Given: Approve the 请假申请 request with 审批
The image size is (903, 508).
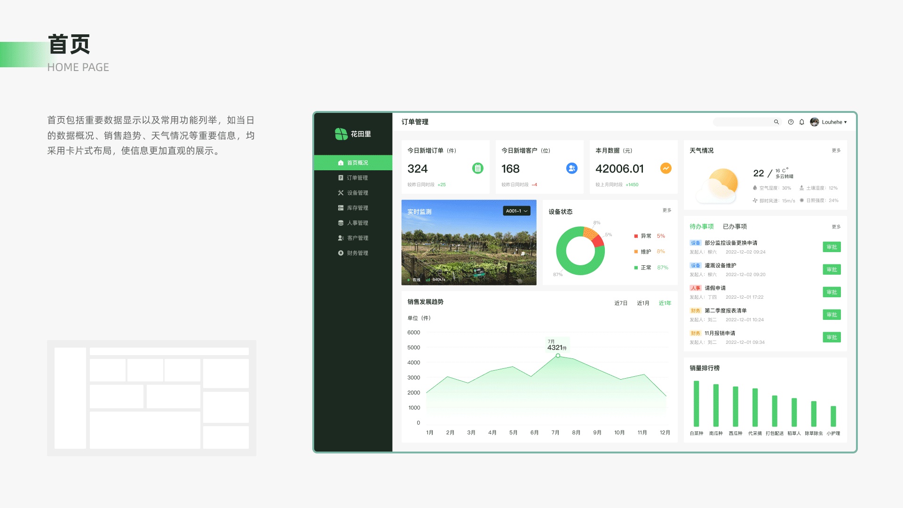Looking at the screenshot, I should pyautogui.click(x=832, y=292).
